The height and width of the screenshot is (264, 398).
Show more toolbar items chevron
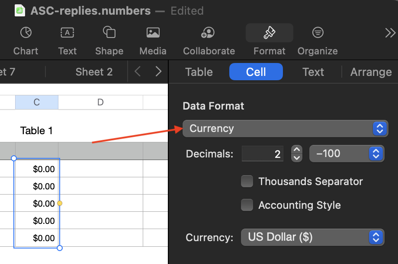click(390, 33)
